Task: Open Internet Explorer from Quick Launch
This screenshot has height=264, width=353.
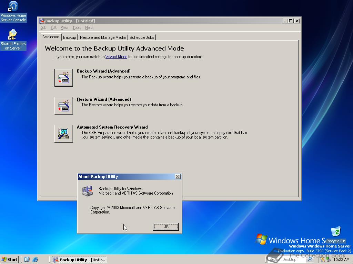Action: (x=35, y=260)
